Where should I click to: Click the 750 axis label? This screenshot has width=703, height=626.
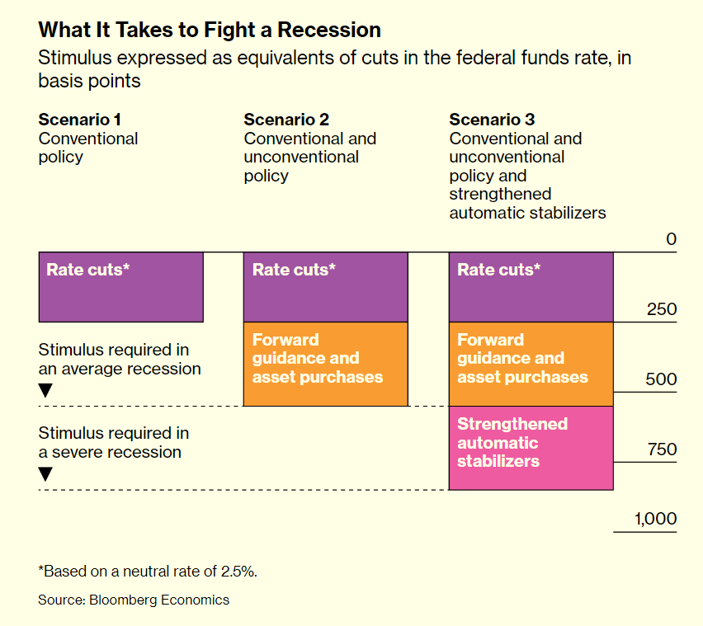coord(662,450)
